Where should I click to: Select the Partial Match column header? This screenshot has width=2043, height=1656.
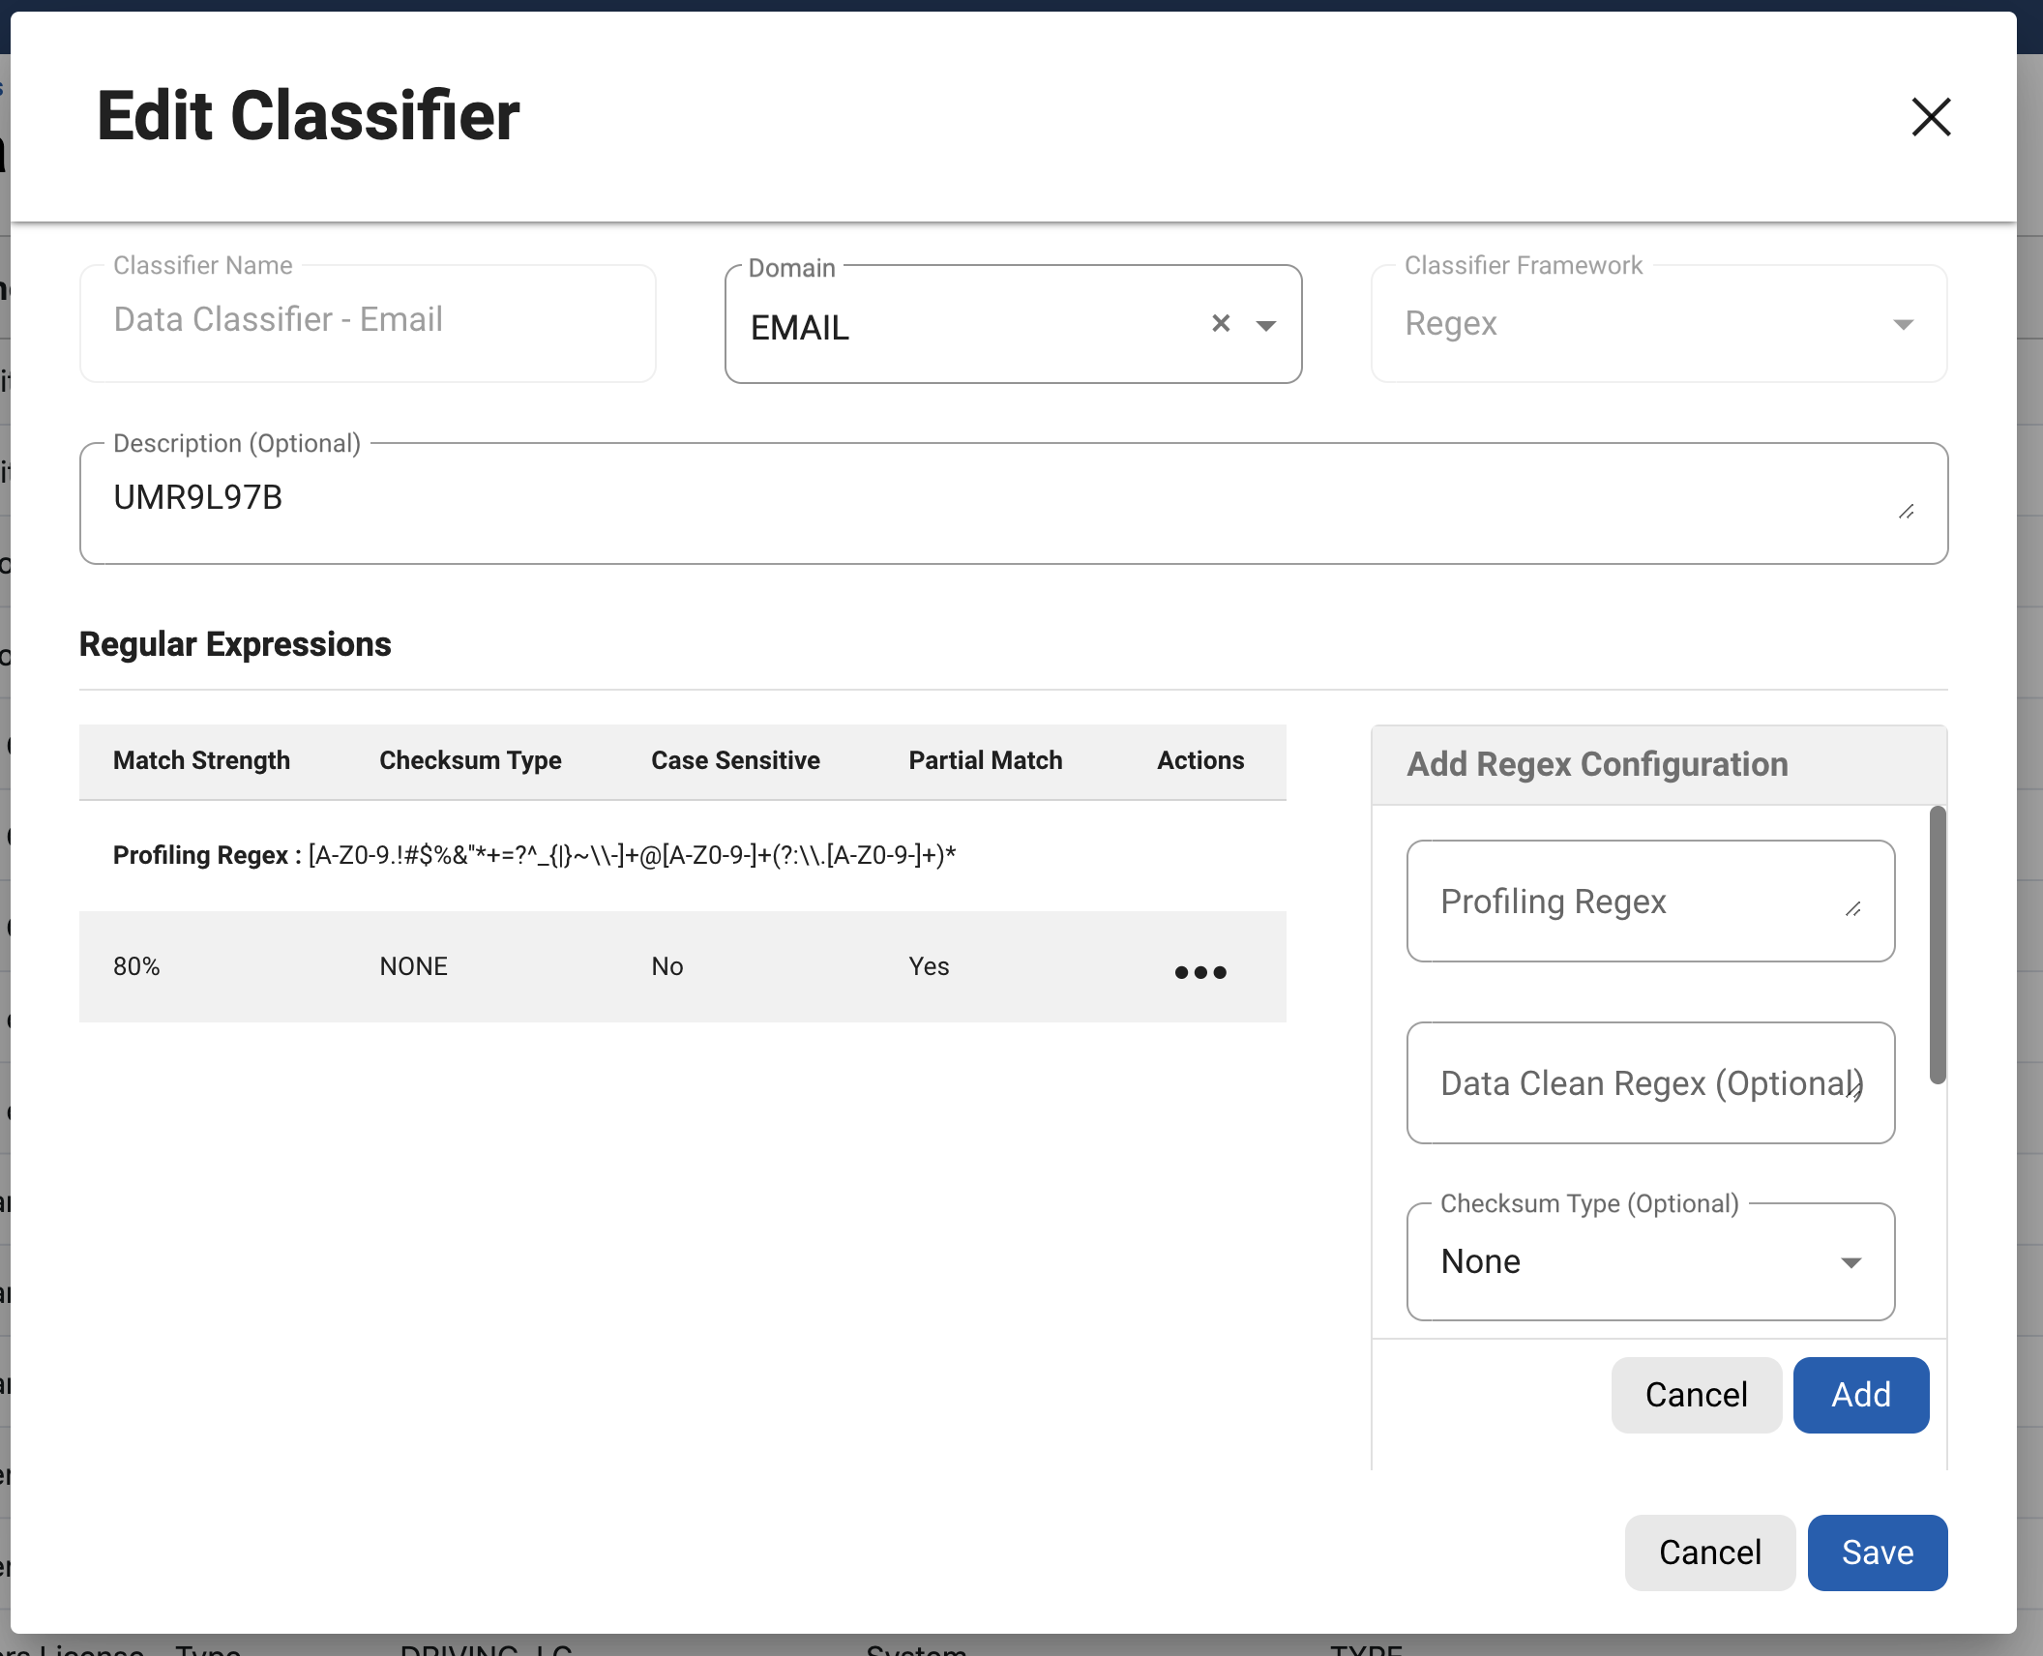985,760
